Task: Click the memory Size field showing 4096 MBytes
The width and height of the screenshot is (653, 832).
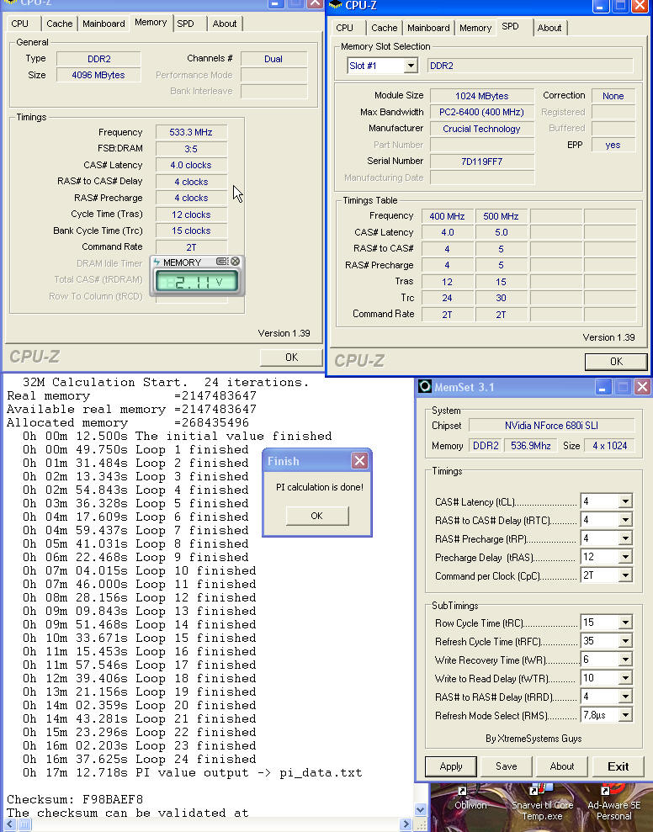Action: click(x=98, y=75)
